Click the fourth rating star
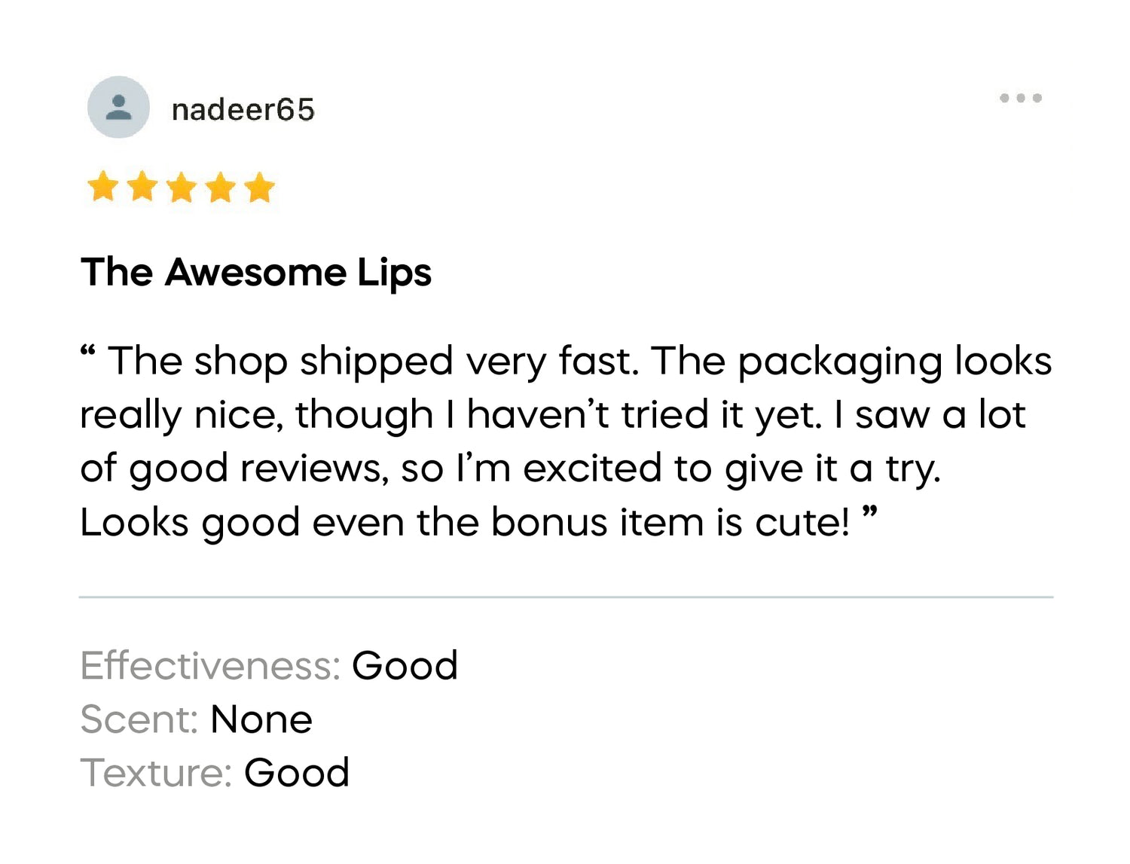This screenshot has height=864, width=1130. pyautogui.click(x=220, y=187)
